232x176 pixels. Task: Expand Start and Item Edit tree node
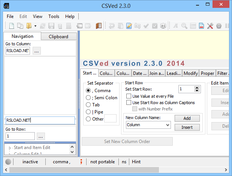(x=10, y=148)
